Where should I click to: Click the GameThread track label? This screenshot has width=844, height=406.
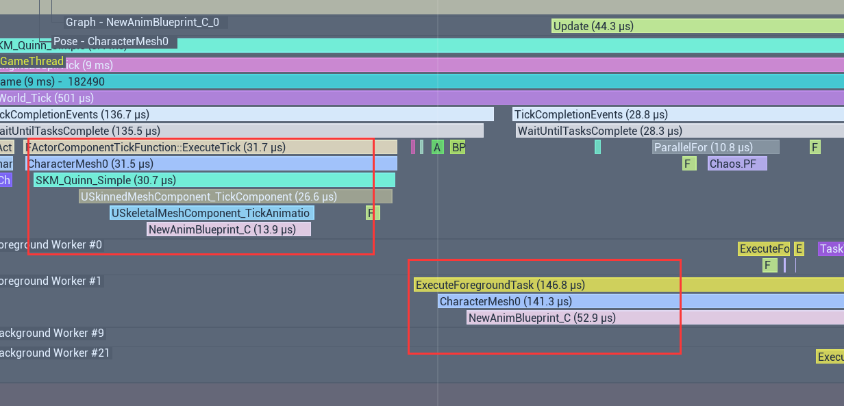click(x=32, y=62)
